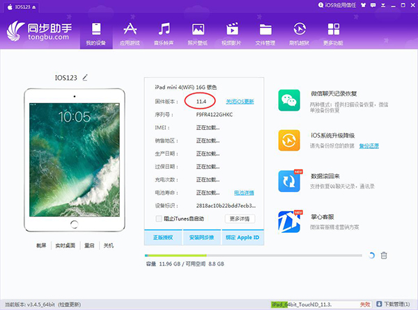
Task: Open the 掌心客服 service icon
Action: 289,222
